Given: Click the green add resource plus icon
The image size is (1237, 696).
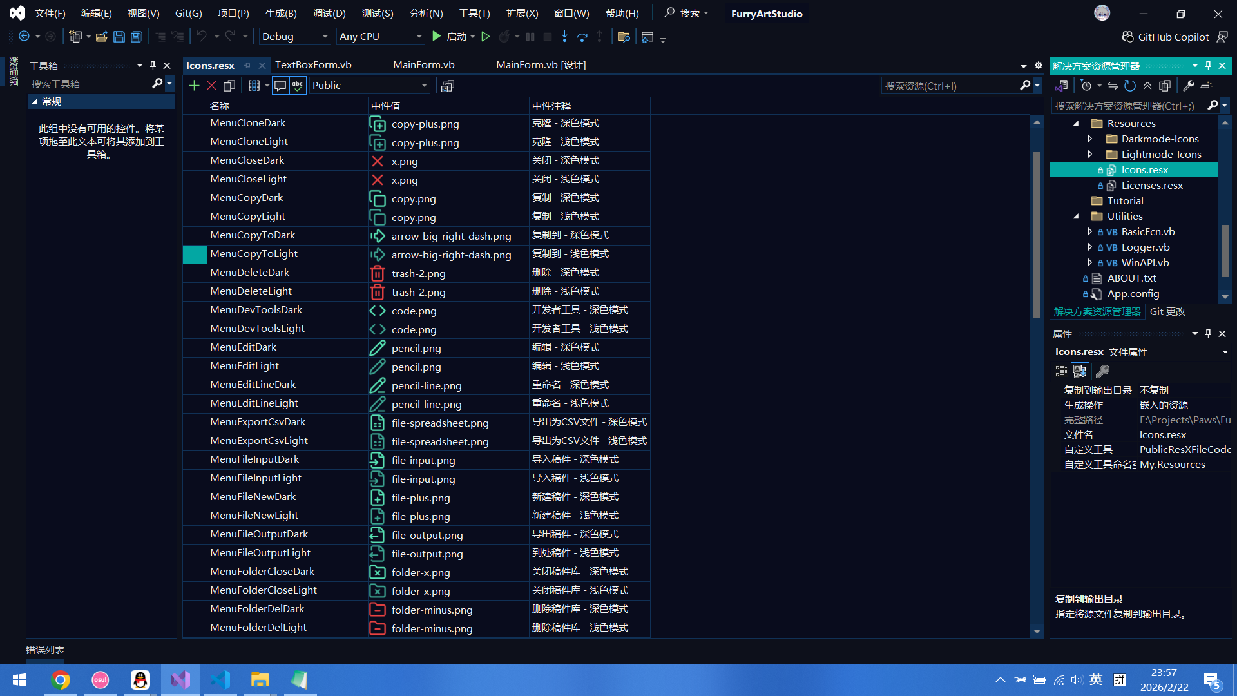Looking at the screenshot, I should coord(194,85).
